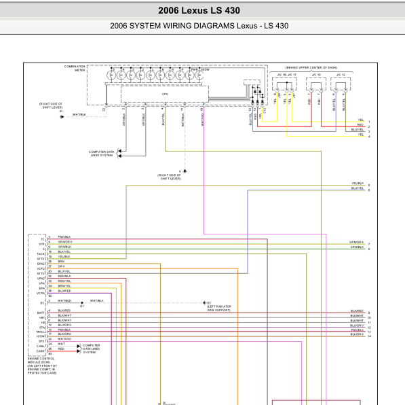Click the "J/C 16, J/C 17" junction label
The image size is (405, 405).
tap(286, 75)
